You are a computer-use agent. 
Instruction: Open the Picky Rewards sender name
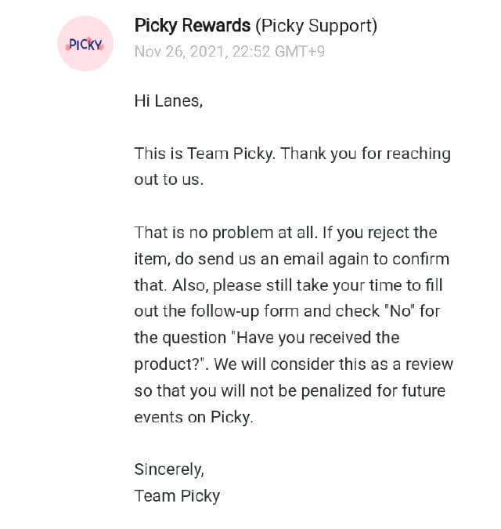coord(193,26)
